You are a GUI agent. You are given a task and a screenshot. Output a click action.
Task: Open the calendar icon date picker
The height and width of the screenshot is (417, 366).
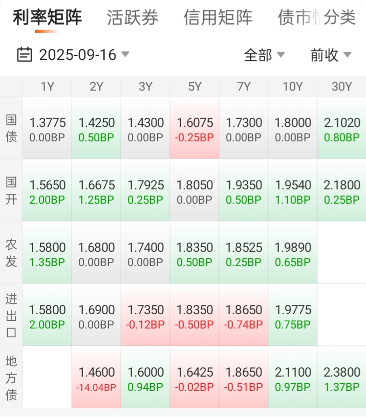click(25, 55)
